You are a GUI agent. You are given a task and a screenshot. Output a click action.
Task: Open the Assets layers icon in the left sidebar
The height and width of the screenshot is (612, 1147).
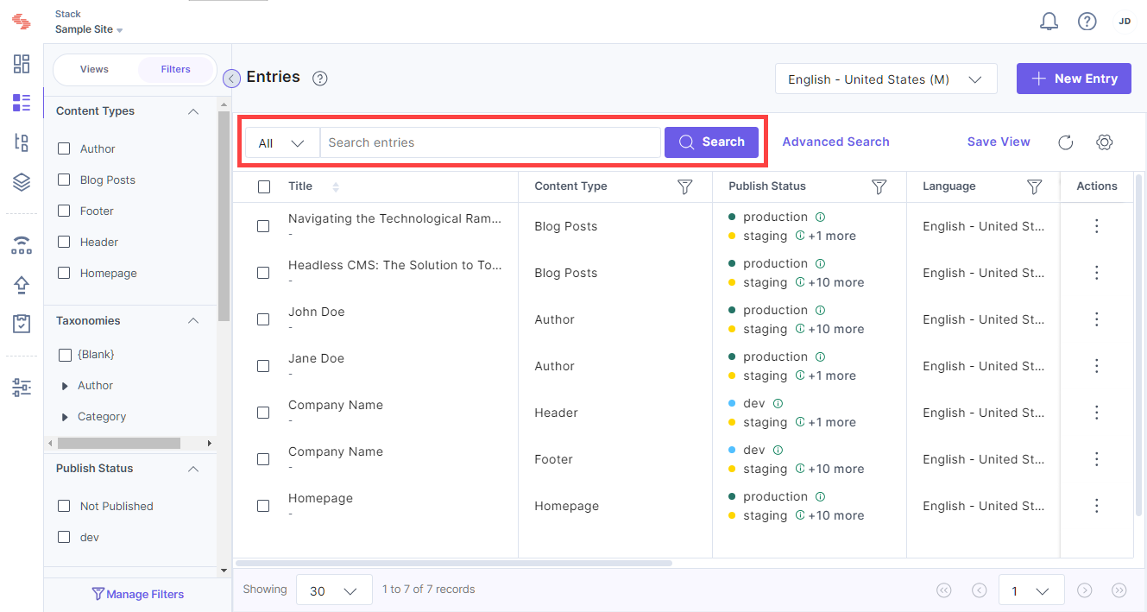click(22, 182)
